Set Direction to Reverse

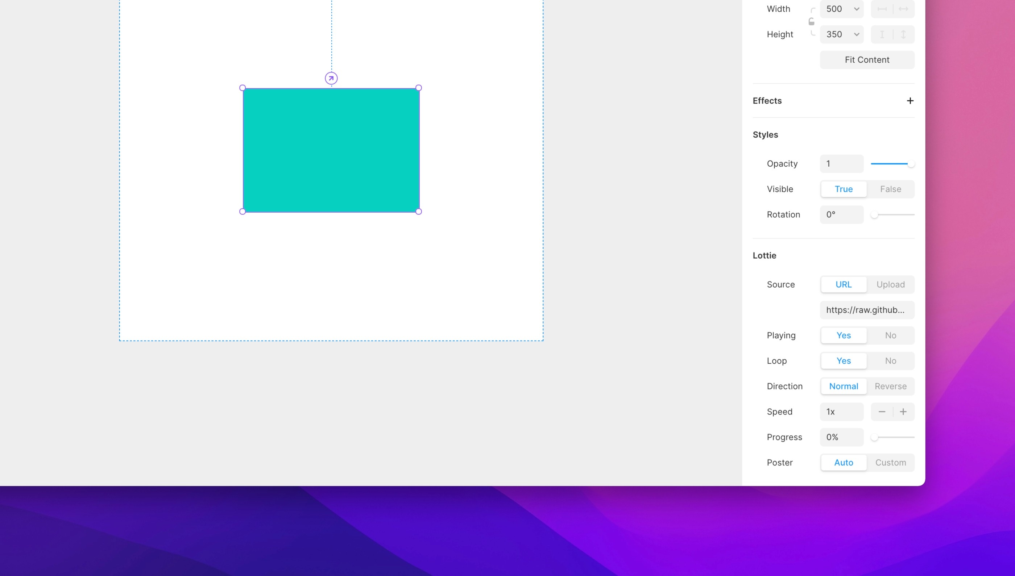(891, 386)
